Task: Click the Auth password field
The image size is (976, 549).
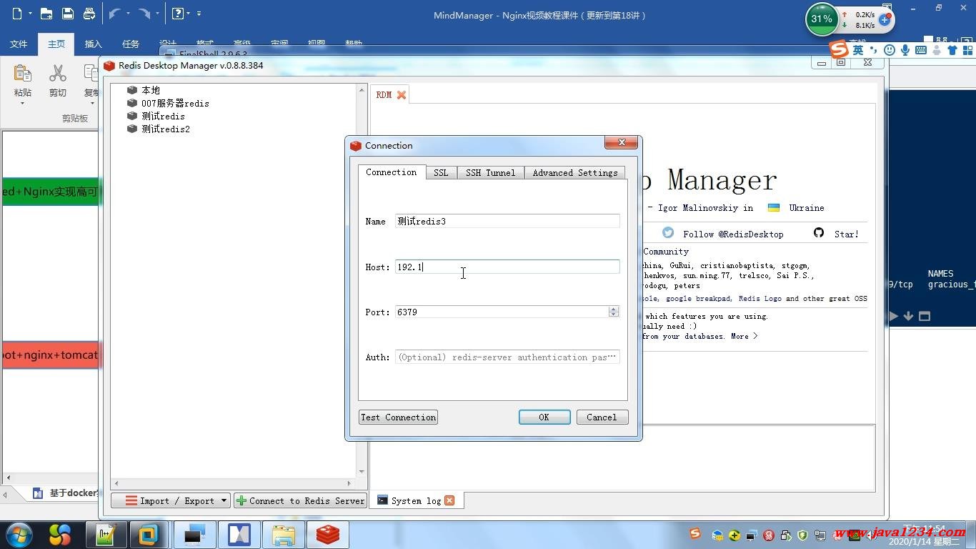Action: point(507,357)
